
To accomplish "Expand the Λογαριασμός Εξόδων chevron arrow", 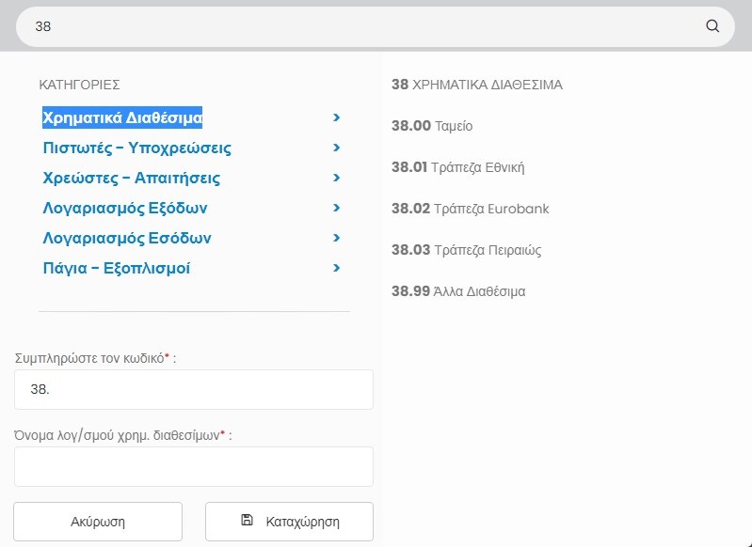I will click(336, 208).
